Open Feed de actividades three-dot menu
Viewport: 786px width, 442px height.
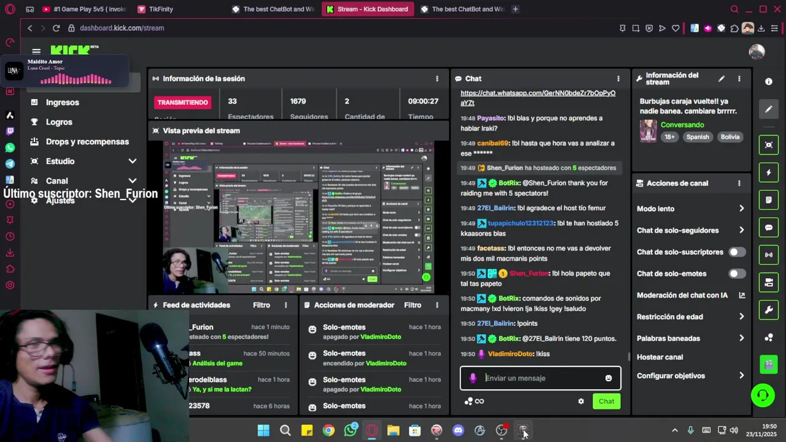(286, 305)
